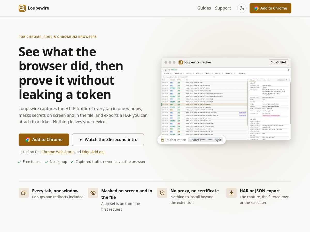Open the Chrome Web Store link
The image size is (310, 232).
[57, 152]
